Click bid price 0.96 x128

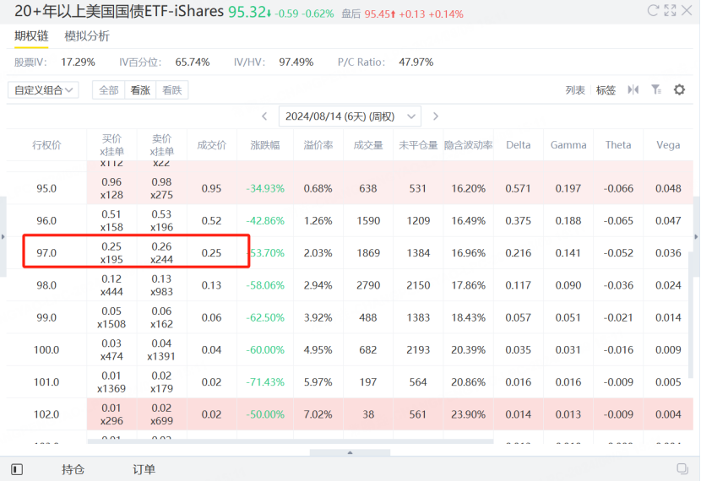pos(111,188)
